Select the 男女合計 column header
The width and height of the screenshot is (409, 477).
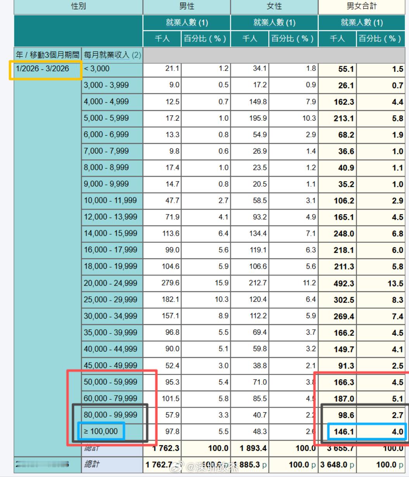(362, 7)
